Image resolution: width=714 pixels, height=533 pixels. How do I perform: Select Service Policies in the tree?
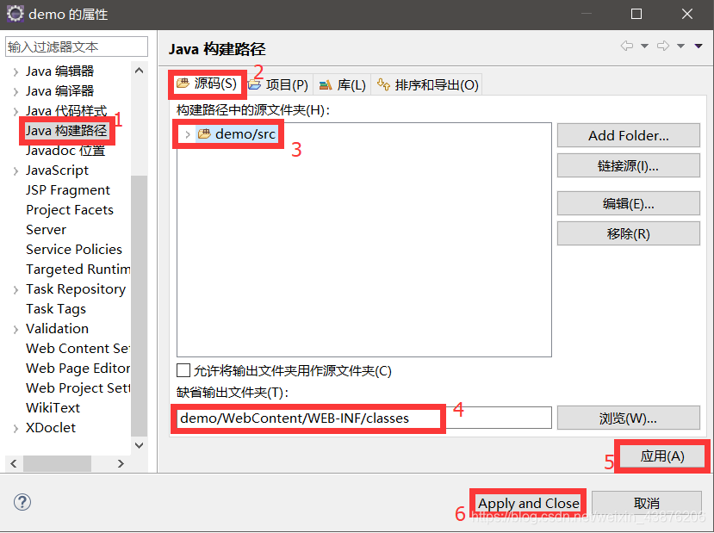click(x=74, y=250)
